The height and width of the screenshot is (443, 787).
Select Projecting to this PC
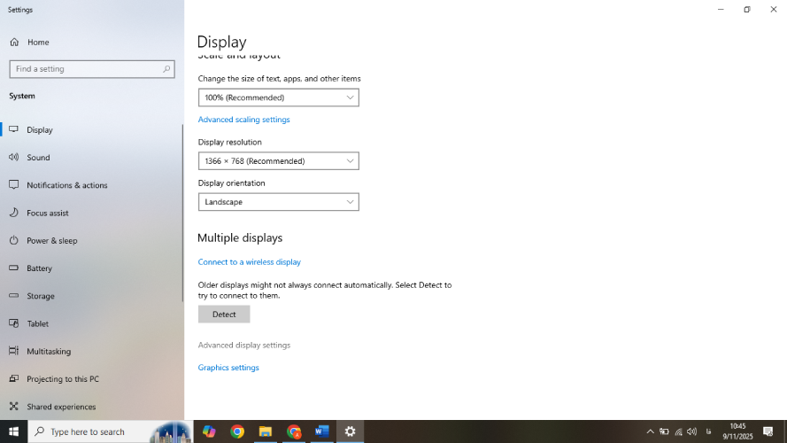tap(62, 379)
